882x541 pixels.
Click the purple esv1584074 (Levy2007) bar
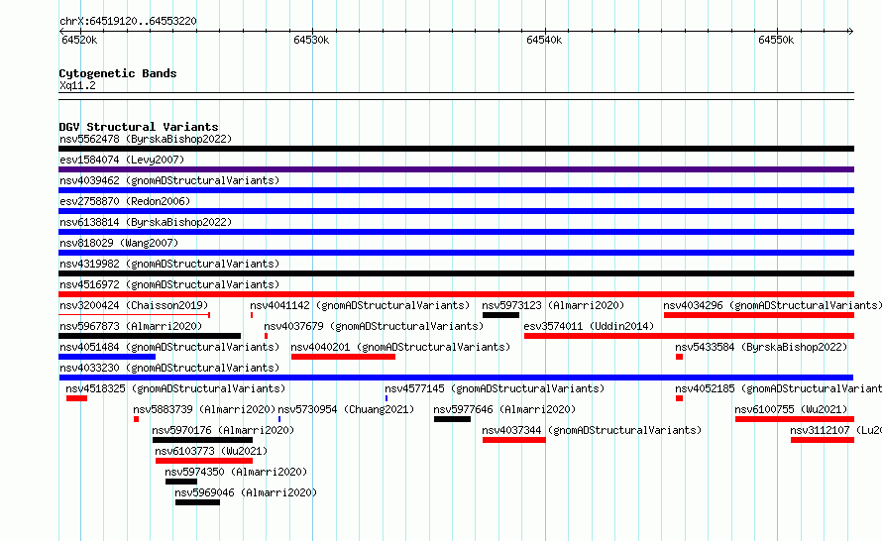tap(456, 169)
